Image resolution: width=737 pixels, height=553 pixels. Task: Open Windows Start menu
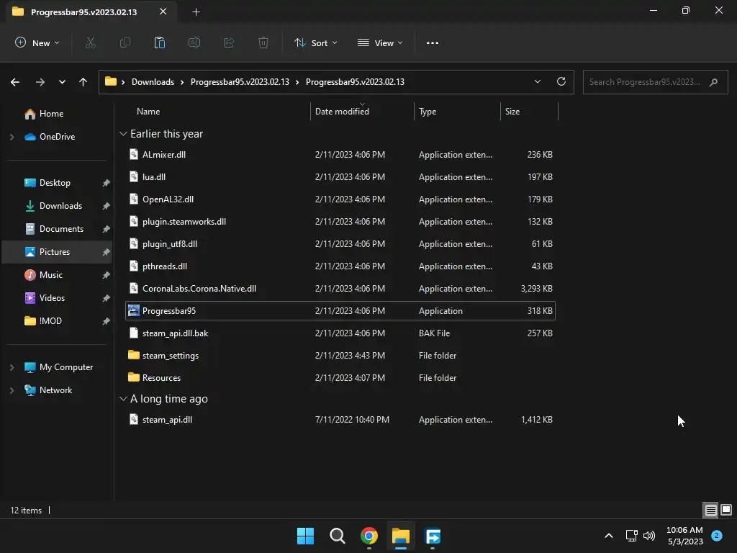[x=305, y=536]
